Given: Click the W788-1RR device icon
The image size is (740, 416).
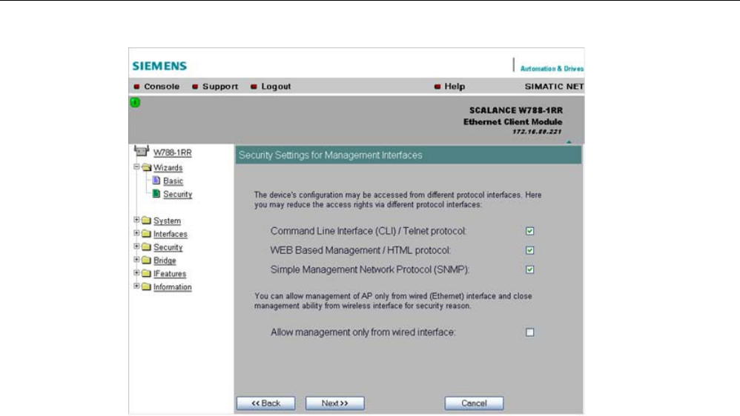Looking at the screenshot, I should click(x=141, y=151).
